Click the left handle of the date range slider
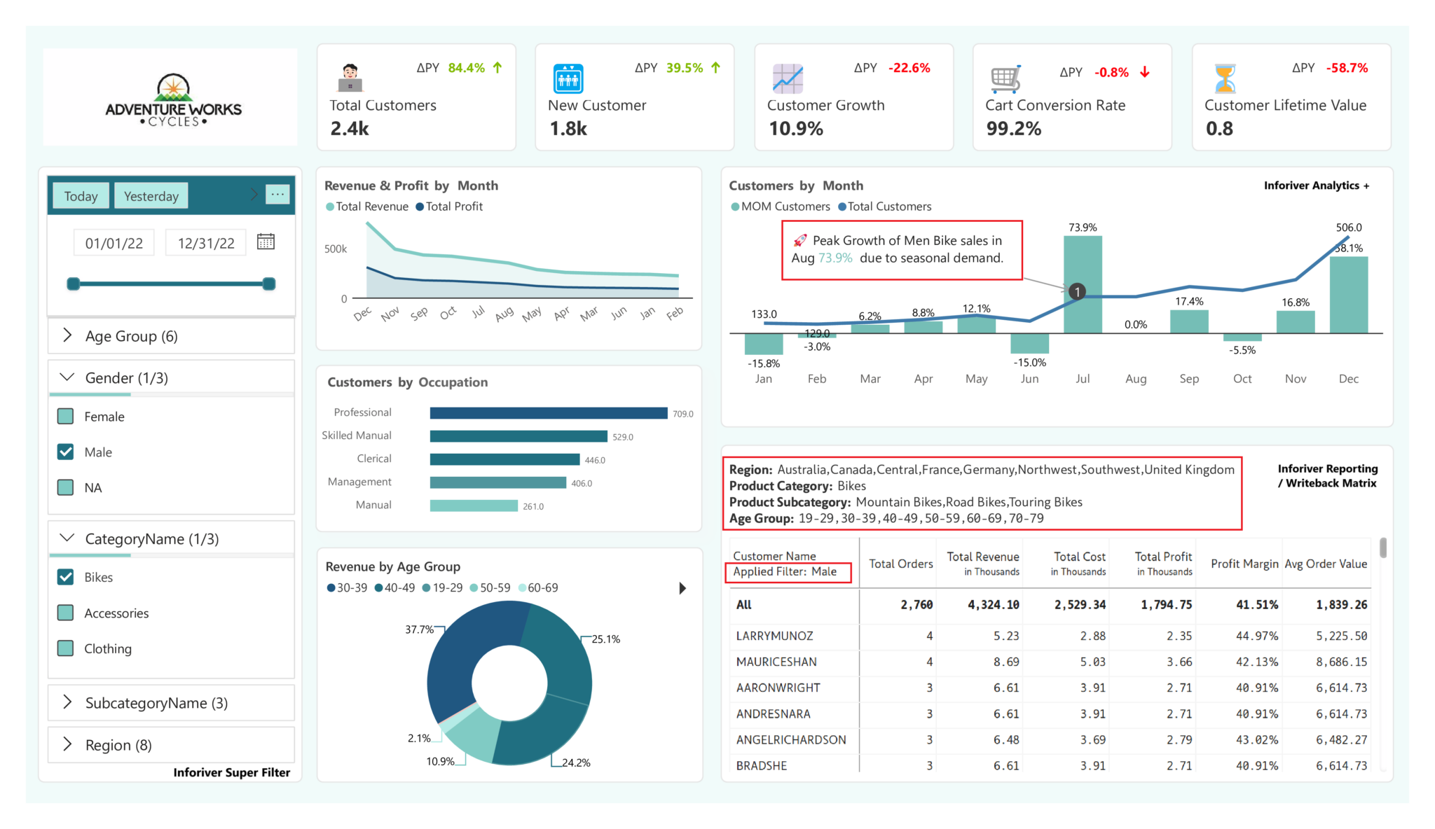The width and height of the screenshot is (1435, 829). tap(74, 284)
